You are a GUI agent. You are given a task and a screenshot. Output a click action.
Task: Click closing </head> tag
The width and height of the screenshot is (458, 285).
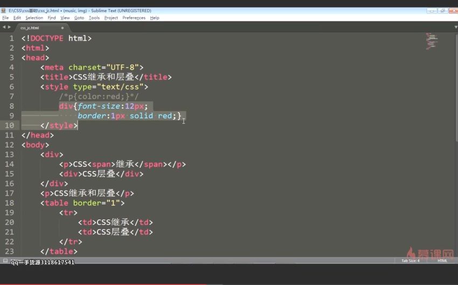(38, 135)
